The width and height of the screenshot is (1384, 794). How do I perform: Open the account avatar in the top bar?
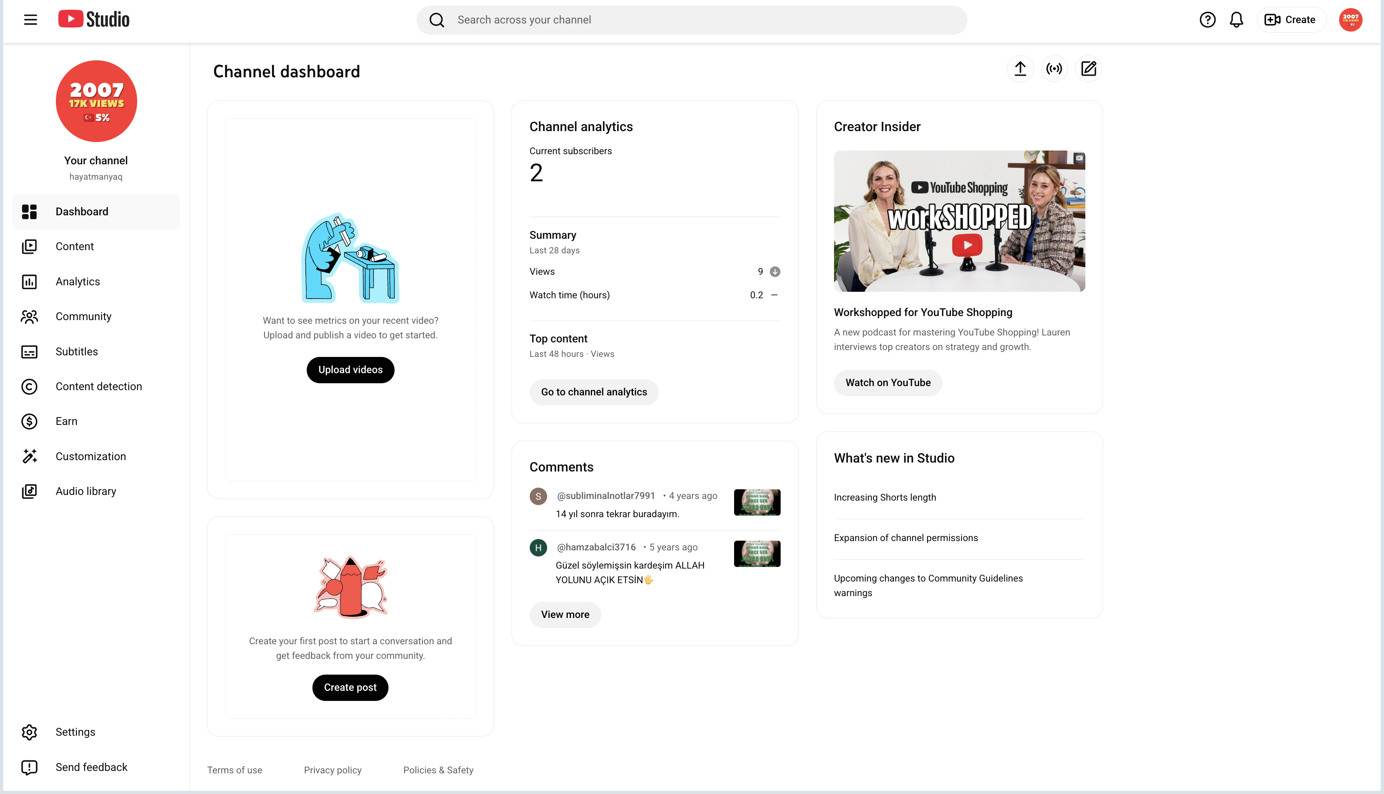click(1351, 20)
